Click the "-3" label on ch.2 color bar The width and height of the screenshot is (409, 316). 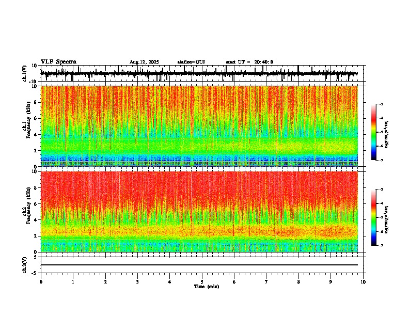(x=381, y=189)
